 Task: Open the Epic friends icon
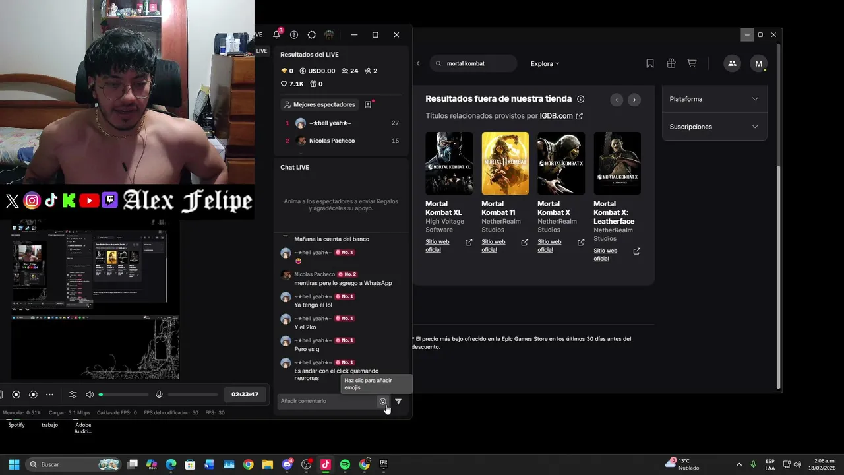[732, 63]
